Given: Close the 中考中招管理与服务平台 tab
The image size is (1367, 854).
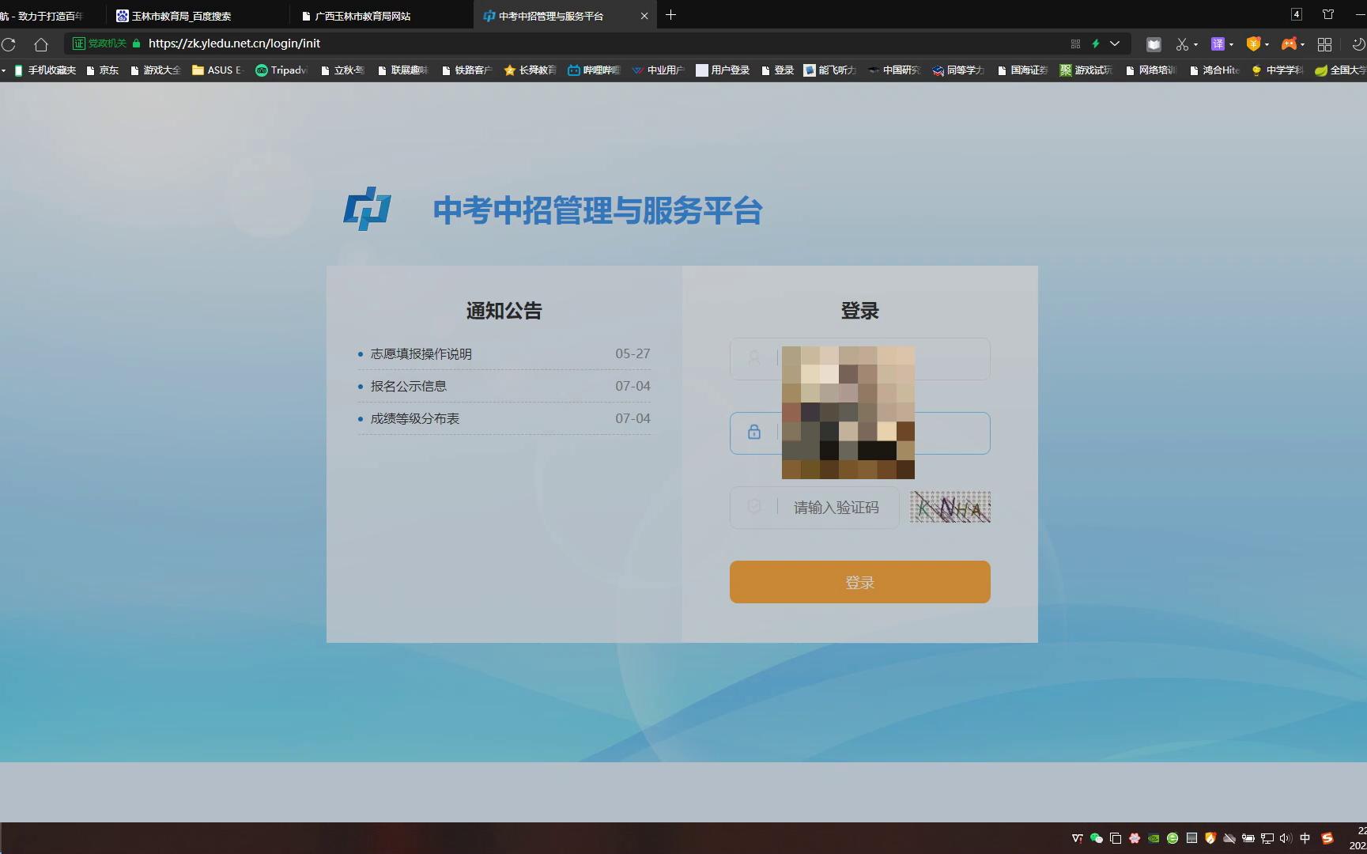Looking at the screenshot, I should click(x=644, y=15).
